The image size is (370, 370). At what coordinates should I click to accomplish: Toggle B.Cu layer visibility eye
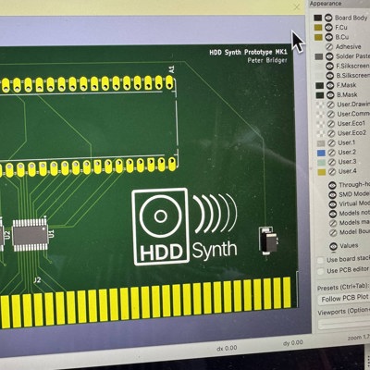(x=328, y=37)
